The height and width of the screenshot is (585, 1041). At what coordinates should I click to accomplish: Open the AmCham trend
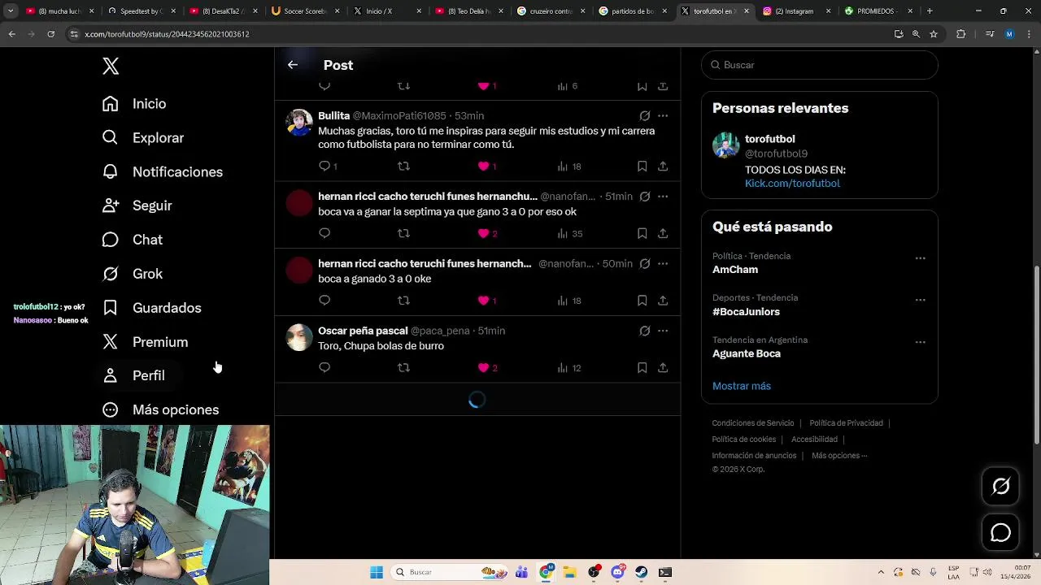(x=735, y=270)
